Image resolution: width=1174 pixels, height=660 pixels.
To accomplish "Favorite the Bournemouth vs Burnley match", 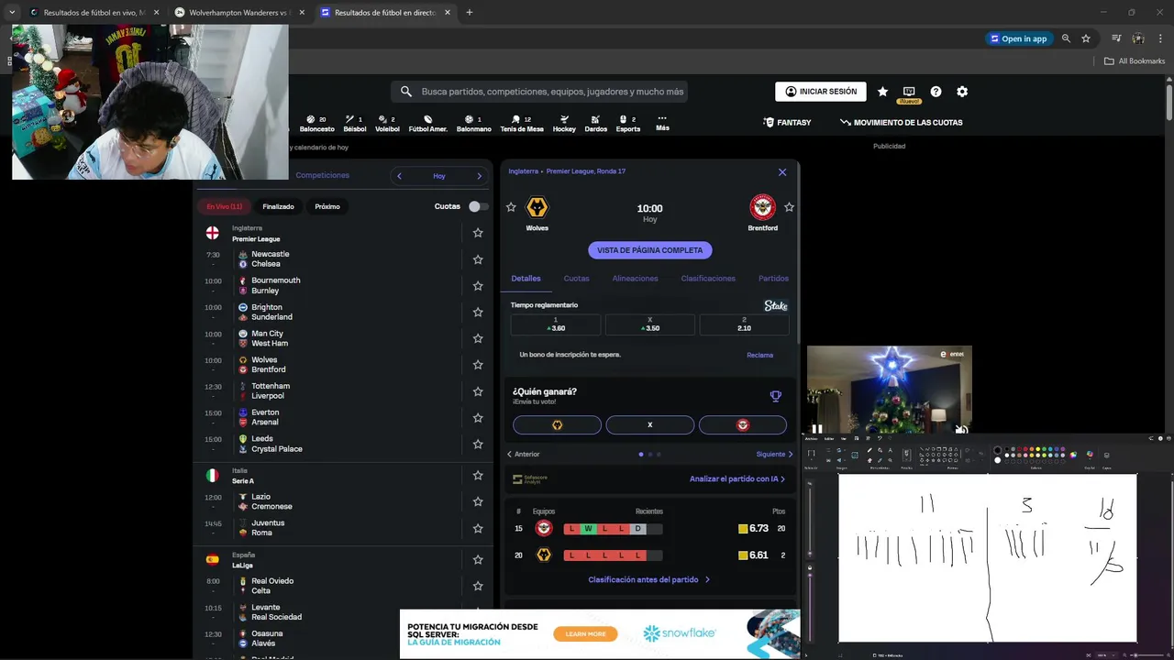I will pos(478,286).
